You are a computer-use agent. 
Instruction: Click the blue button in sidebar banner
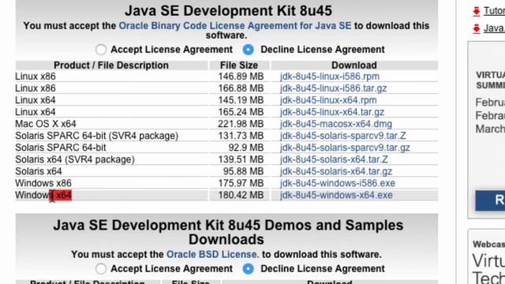coord(490,200)
